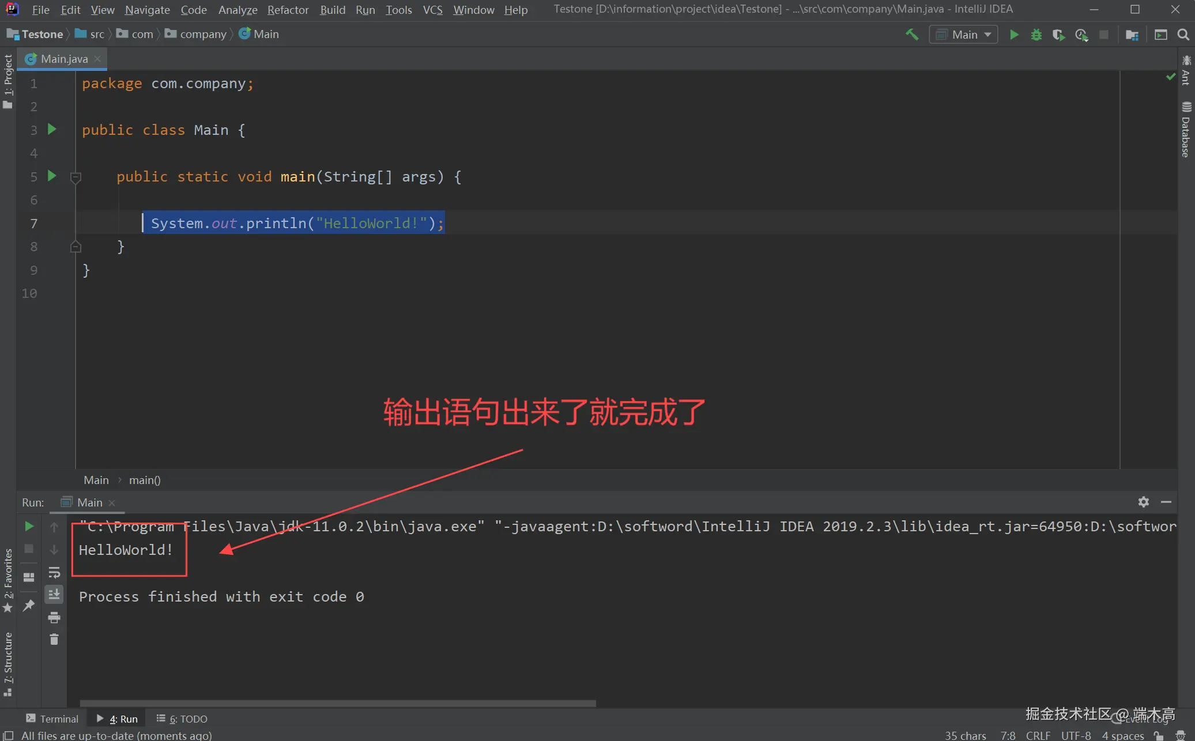Switch to the Terminal tool window tab

coord(52,719)
